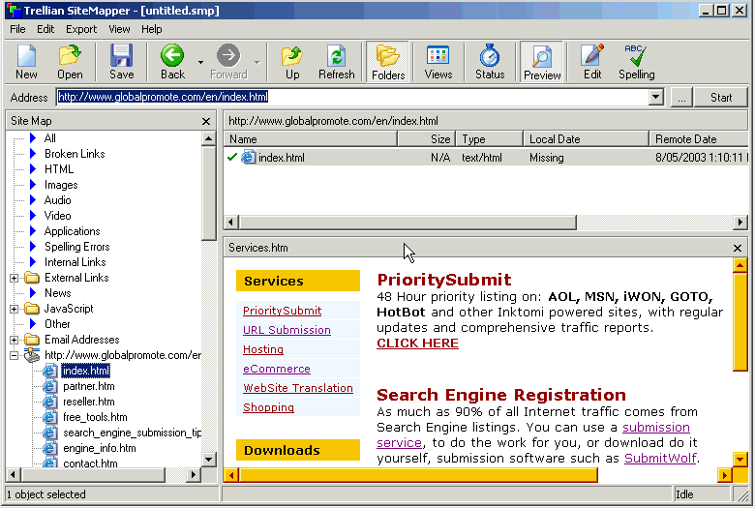The image size is (755, 508).
Task: Collapse the globalpromote.com site node
Action: [14, 356]
